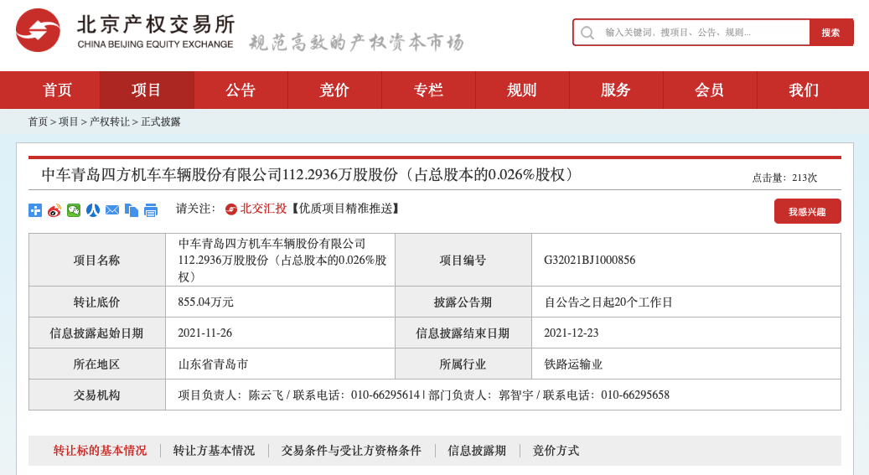Viewport: 869px width, 475px height.
Task: Click the red 搜索 search button
Action: [830, 33]
